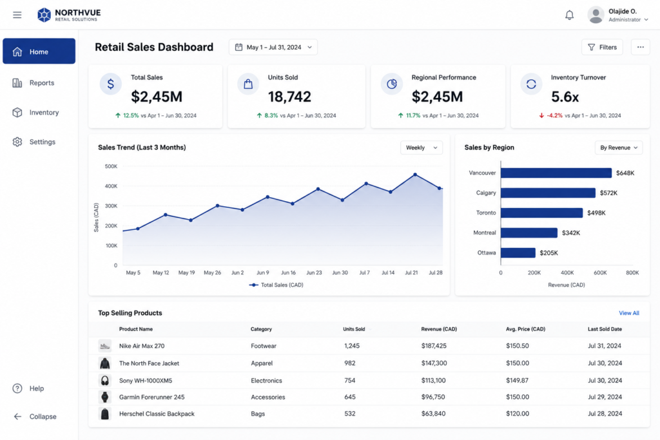This screenshot has height=440, width=660.
Task: Open the hamburger menu icon
Action: pos(17,15)
